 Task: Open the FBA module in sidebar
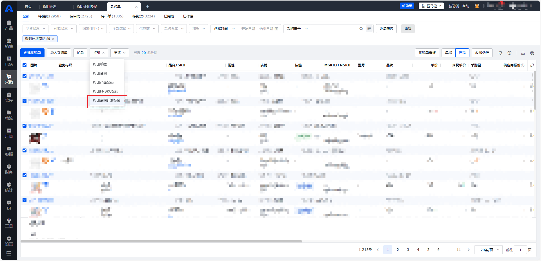tap(9, 61)
